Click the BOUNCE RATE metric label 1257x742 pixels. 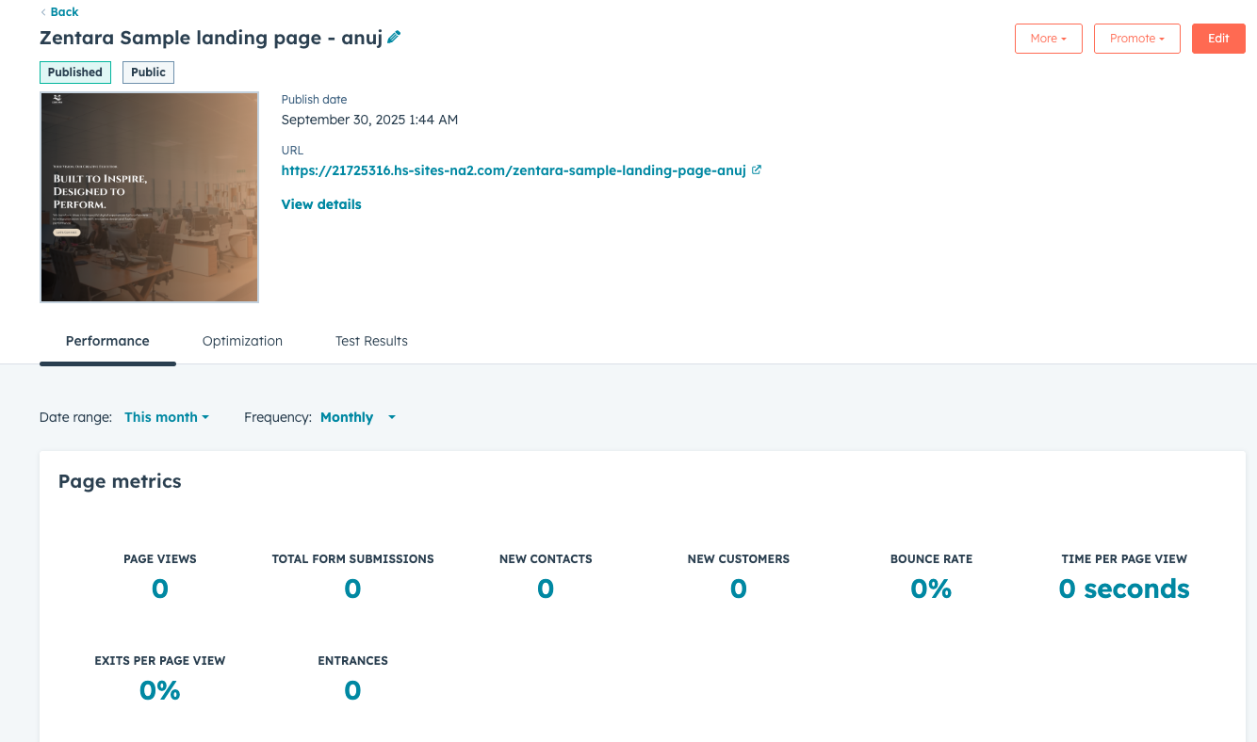[931, 558]
